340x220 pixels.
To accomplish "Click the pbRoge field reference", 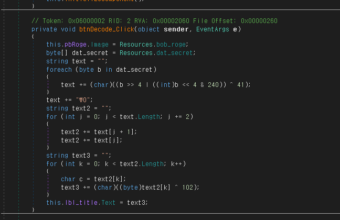I will (x=76, y=45).
